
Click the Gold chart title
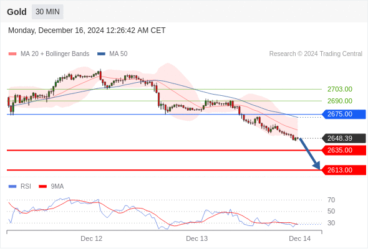[17, 12]
